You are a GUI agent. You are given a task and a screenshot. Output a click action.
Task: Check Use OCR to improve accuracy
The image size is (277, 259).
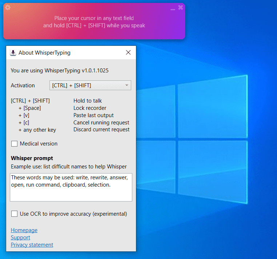tap(14, 214)
